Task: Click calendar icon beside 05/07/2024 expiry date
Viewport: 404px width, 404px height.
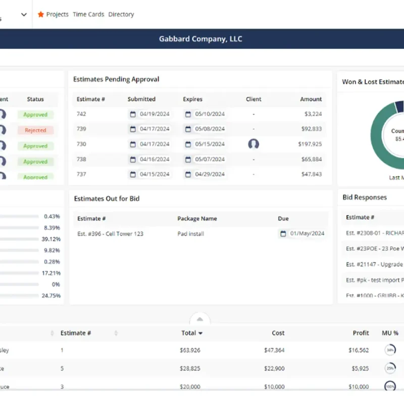Action: click(x=188, y=160)
